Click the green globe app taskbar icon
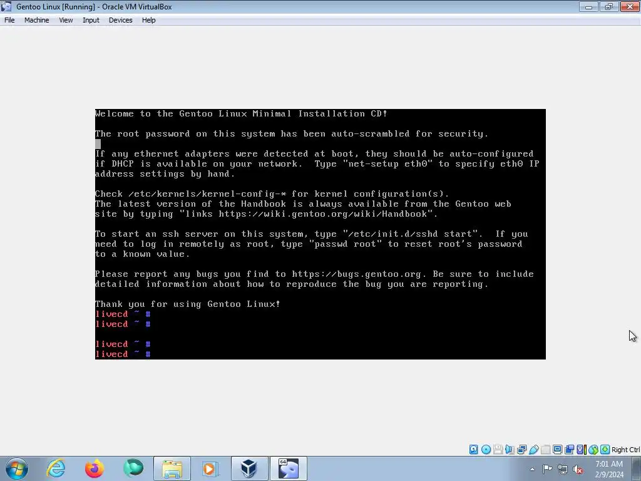Screen dimensions: 641x481 pos(133,468)
